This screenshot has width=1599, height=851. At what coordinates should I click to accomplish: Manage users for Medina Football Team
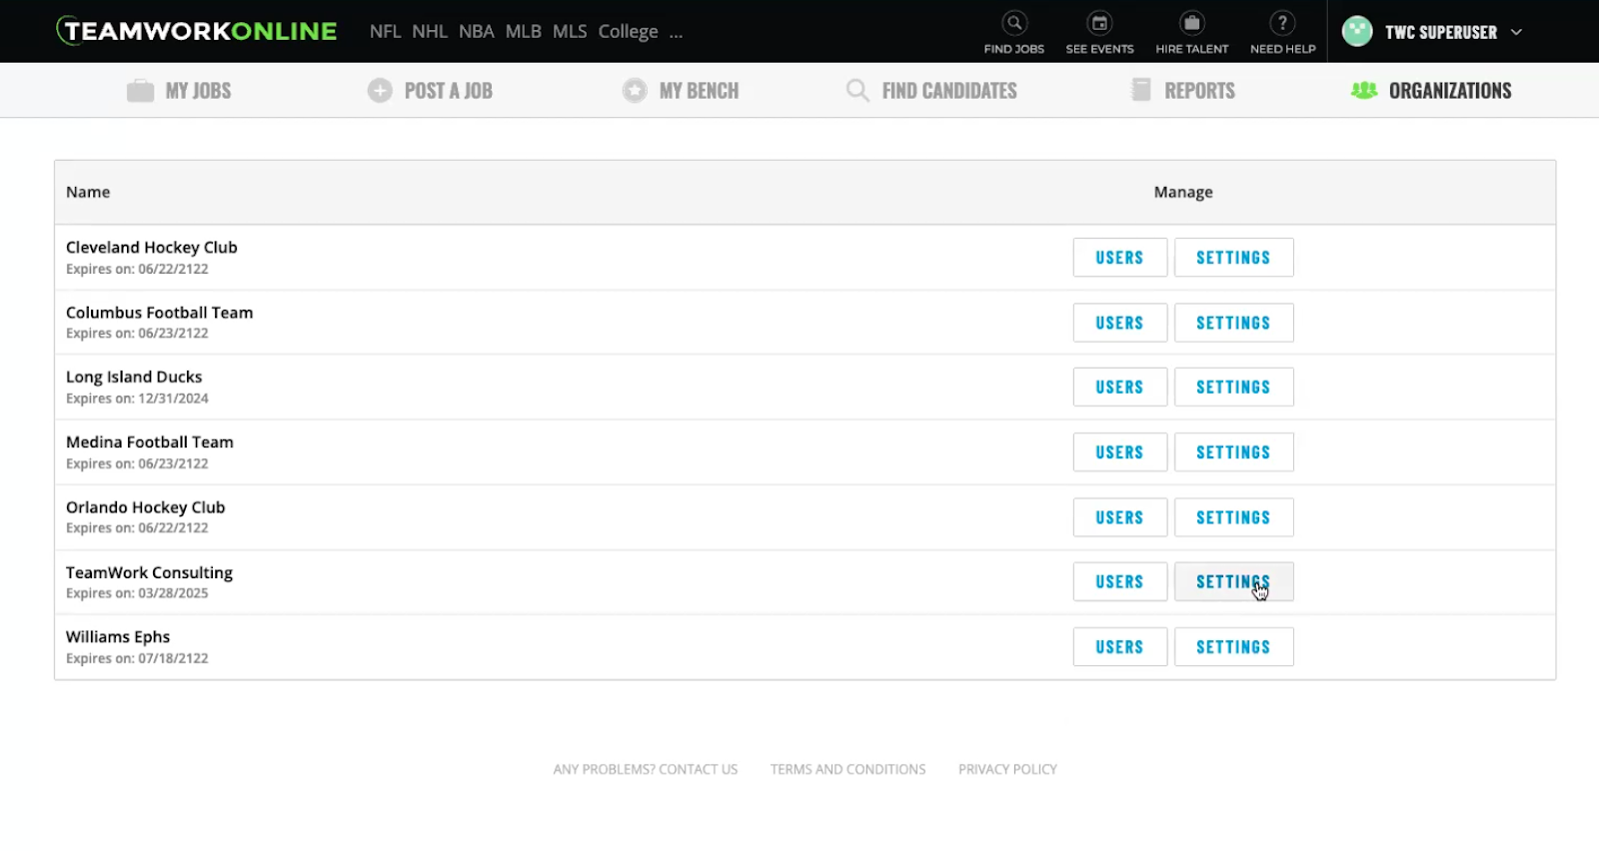pos(1120,452)
